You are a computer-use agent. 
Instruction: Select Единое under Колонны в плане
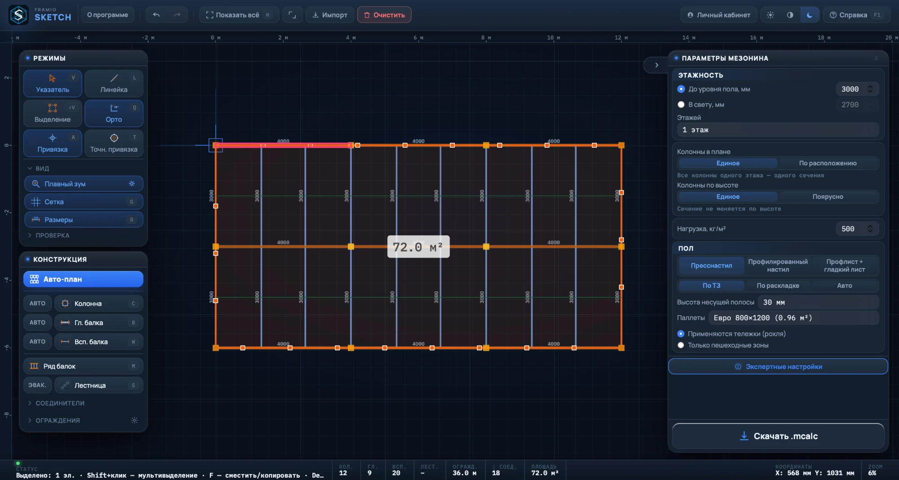[x=728, y=163]
